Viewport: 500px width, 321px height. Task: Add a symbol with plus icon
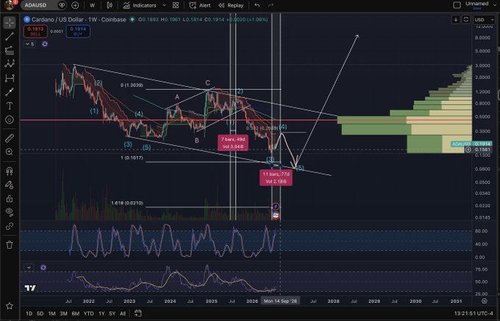click(75, 5)
